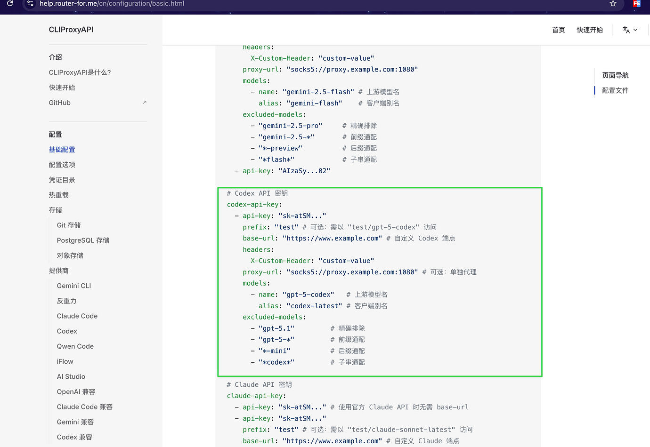This screenshot has width=650, height=447.
Task: Open 反重力 provider page
Action: 67,301
